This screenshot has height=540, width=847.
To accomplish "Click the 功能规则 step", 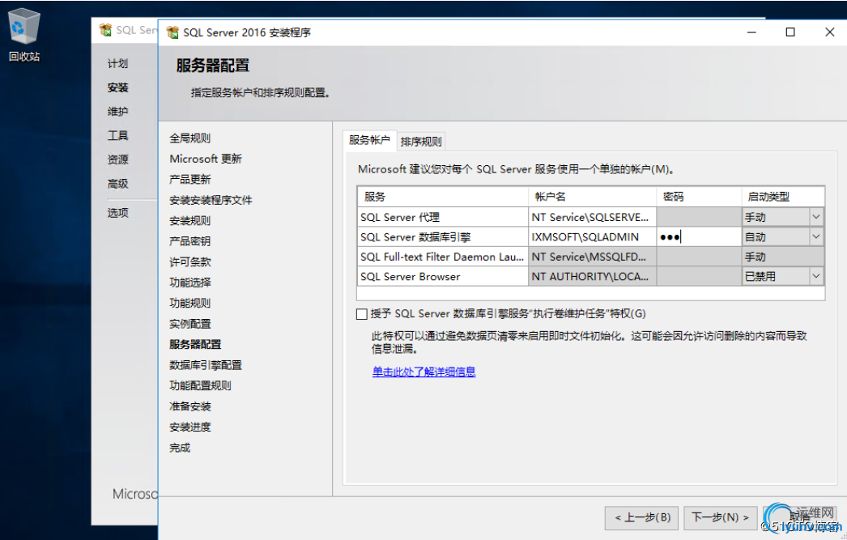I will (189, 303).
